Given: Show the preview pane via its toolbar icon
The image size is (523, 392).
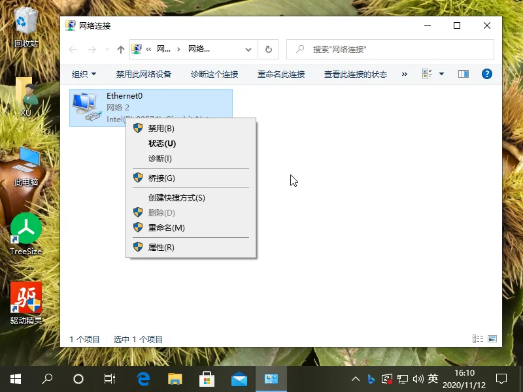Looking at the screenshot, I should point(463,73).
